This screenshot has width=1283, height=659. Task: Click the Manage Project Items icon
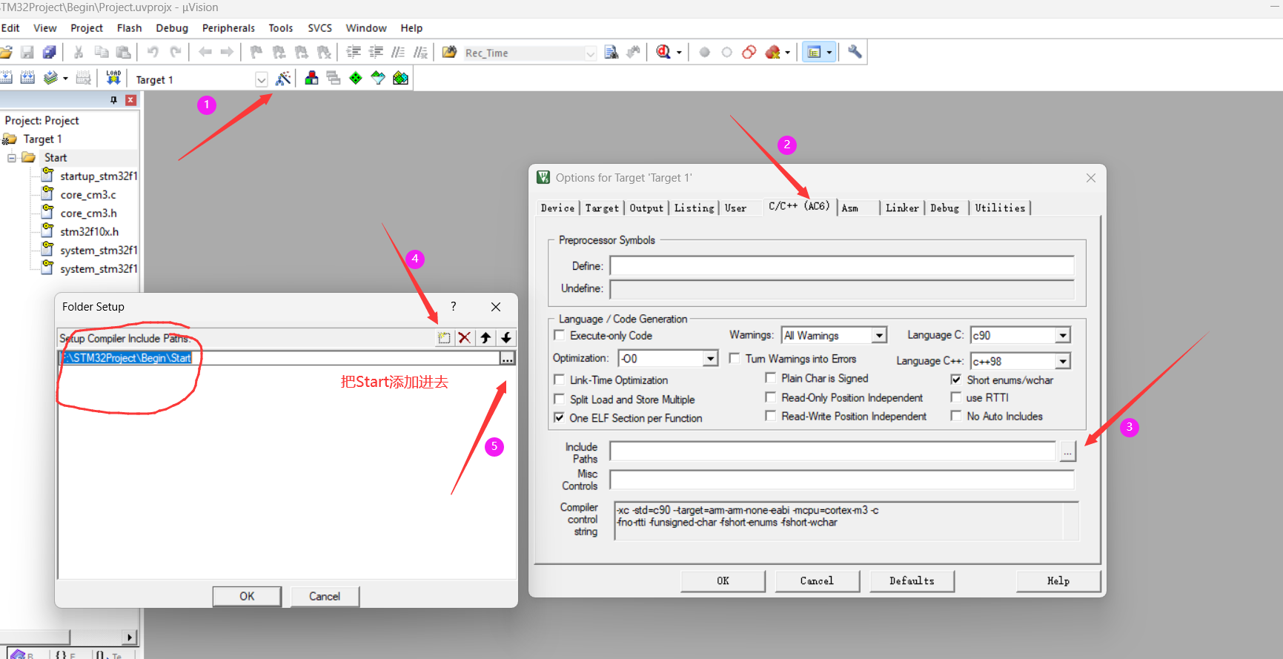312,79
